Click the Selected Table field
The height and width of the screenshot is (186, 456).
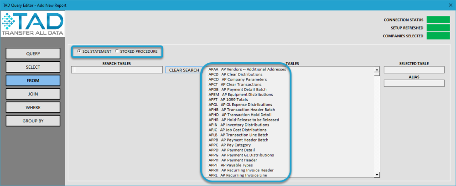point(414,70)
